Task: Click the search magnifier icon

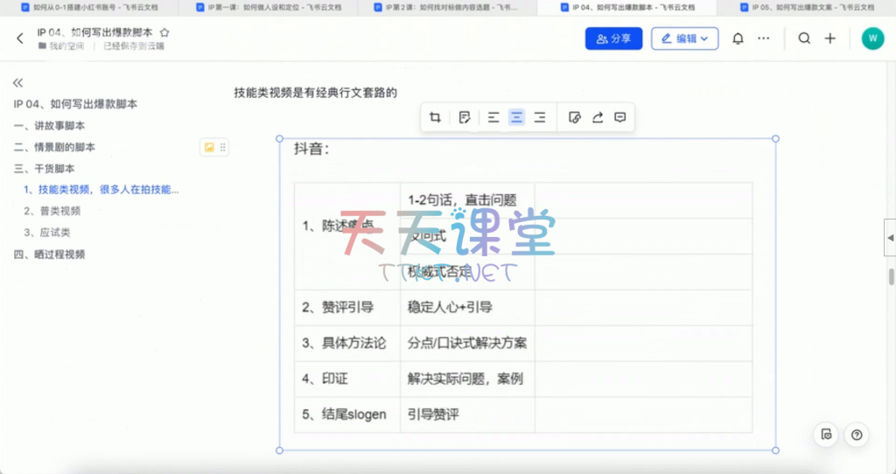Action: click(804, 38)
